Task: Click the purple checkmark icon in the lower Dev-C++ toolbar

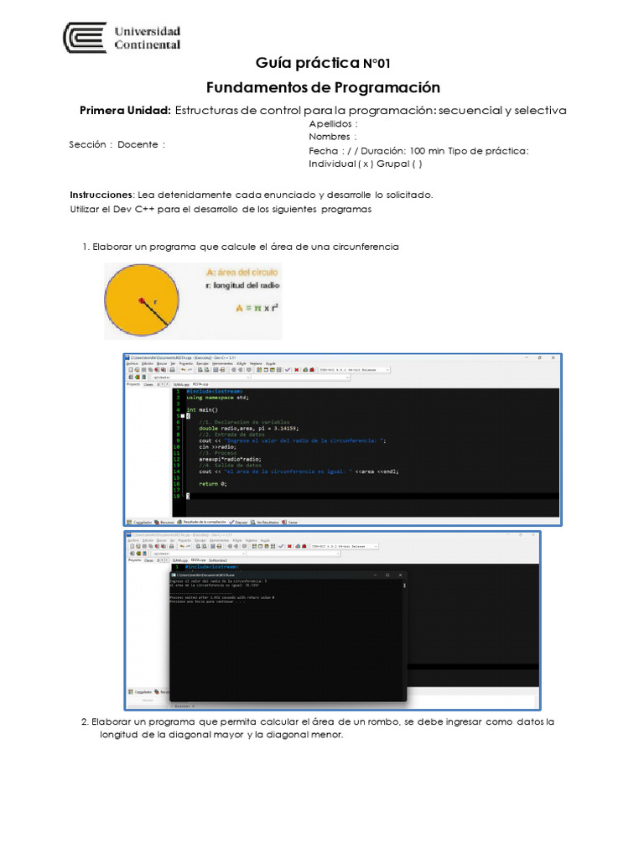Action: [x=281, y=546]
